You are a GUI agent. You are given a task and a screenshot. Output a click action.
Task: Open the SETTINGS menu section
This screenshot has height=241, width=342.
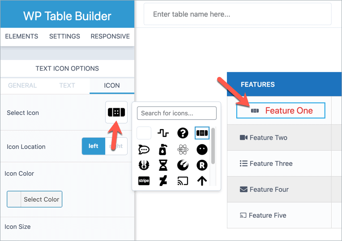[x=64, y=36]
